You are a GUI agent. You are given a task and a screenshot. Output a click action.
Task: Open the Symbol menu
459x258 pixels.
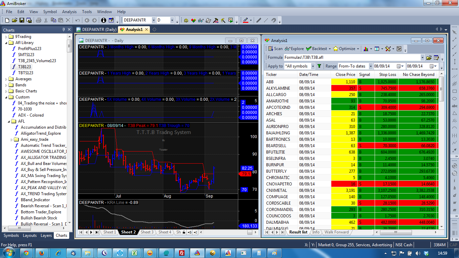pos(50,11)
